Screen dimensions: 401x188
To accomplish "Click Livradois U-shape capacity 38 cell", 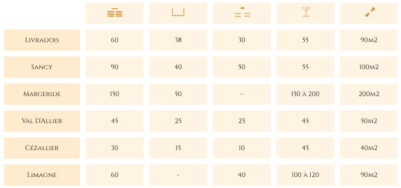I will (178, 40).
